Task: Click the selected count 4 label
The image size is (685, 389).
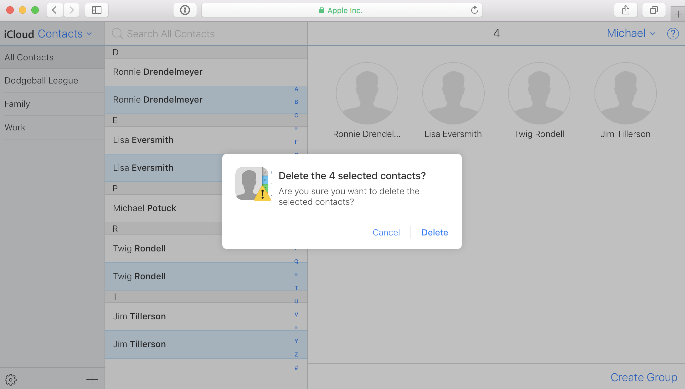Action: (x=496, y=33)
